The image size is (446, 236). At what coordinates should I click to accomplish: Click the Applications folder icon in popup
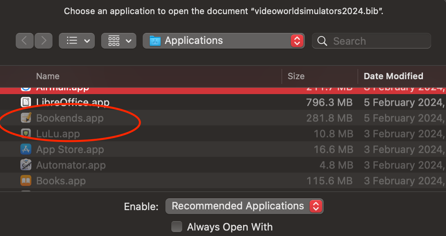tap(155, 41)
